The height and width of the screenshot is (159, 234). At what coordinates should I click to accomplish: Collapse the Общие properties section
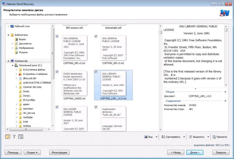[x=225, y=92]
